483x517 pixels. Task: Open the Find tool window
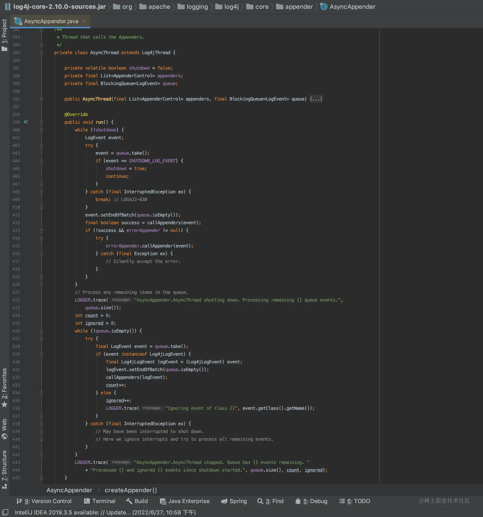pos(270,501)
